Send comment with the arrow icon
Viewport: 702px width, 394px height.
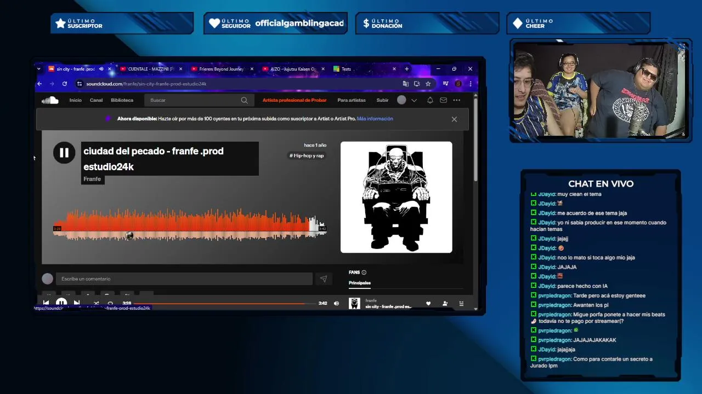pos(324,279)
